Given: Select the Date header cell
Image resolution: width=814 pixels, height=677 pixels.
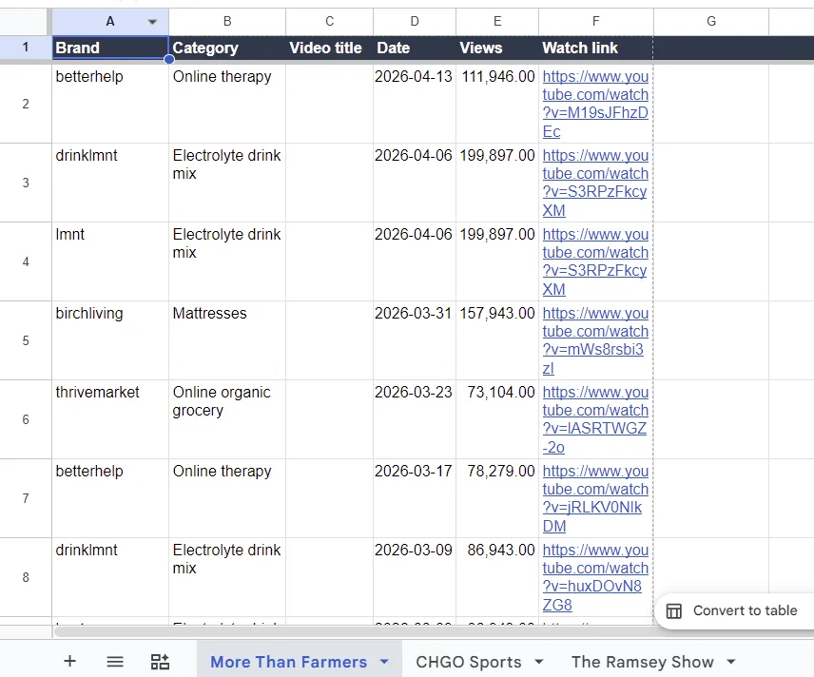Looking at the screenshot, I should pyautogui.click(x=415, y=48).
